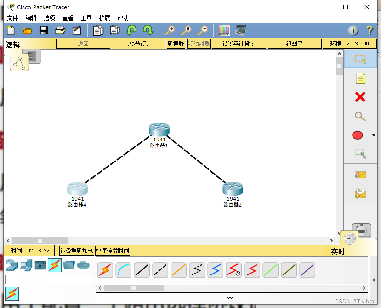Click the 新集群 button
The width and height of the screenshot is (381, 308).
[176, 44]
